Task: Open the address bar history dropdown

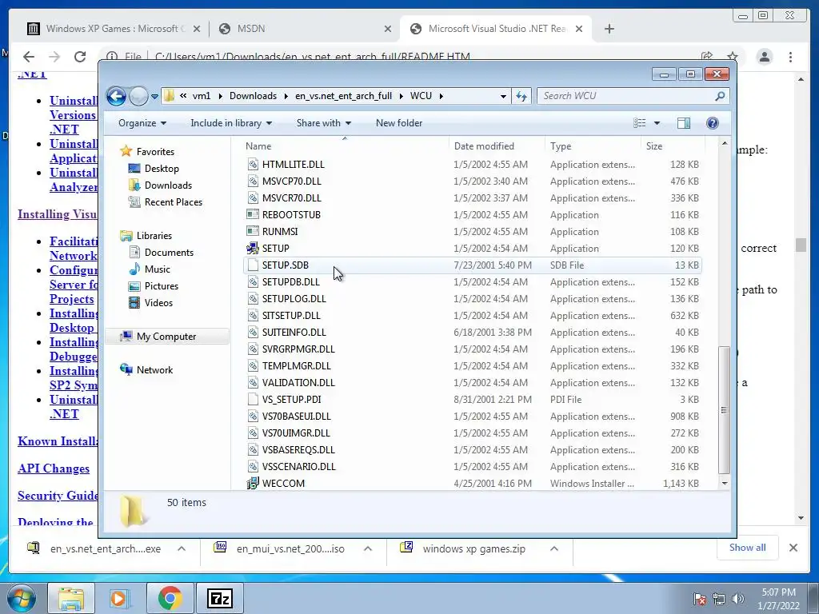Action: point(503,96)
